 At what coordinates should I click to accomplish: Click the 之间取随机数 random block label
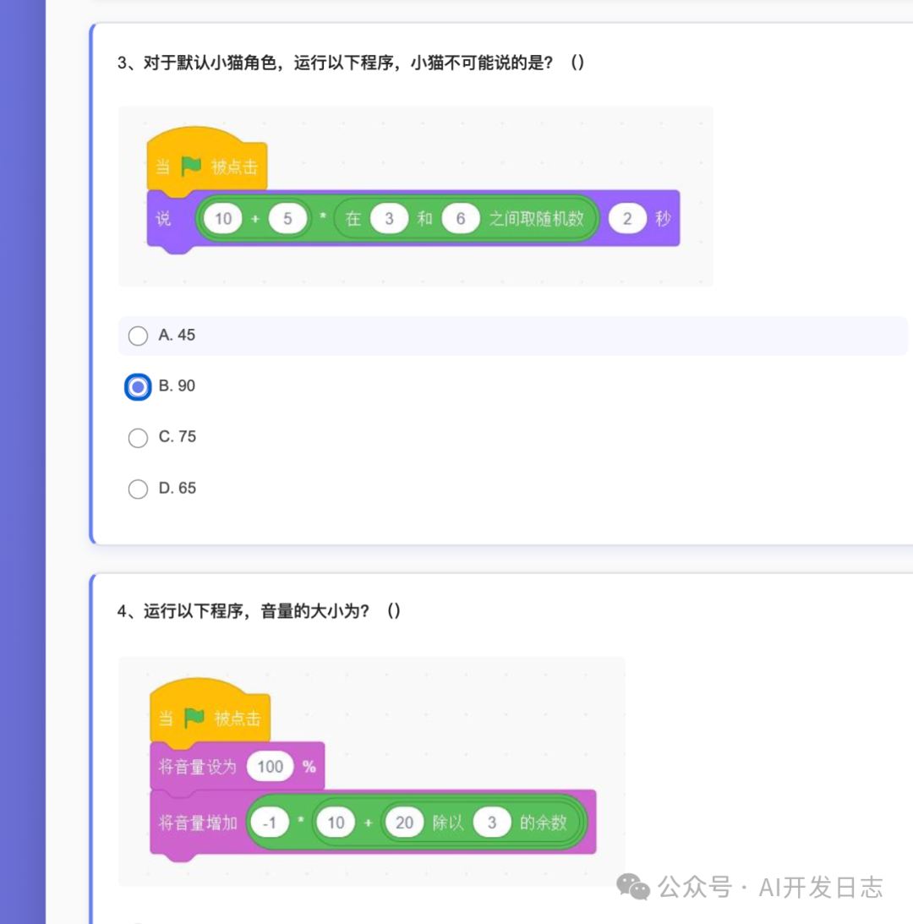[536, 219]
